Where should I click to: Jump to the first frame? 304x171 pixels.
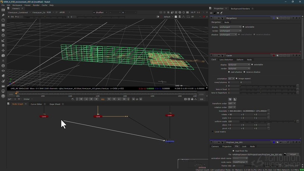click(81, 99)
